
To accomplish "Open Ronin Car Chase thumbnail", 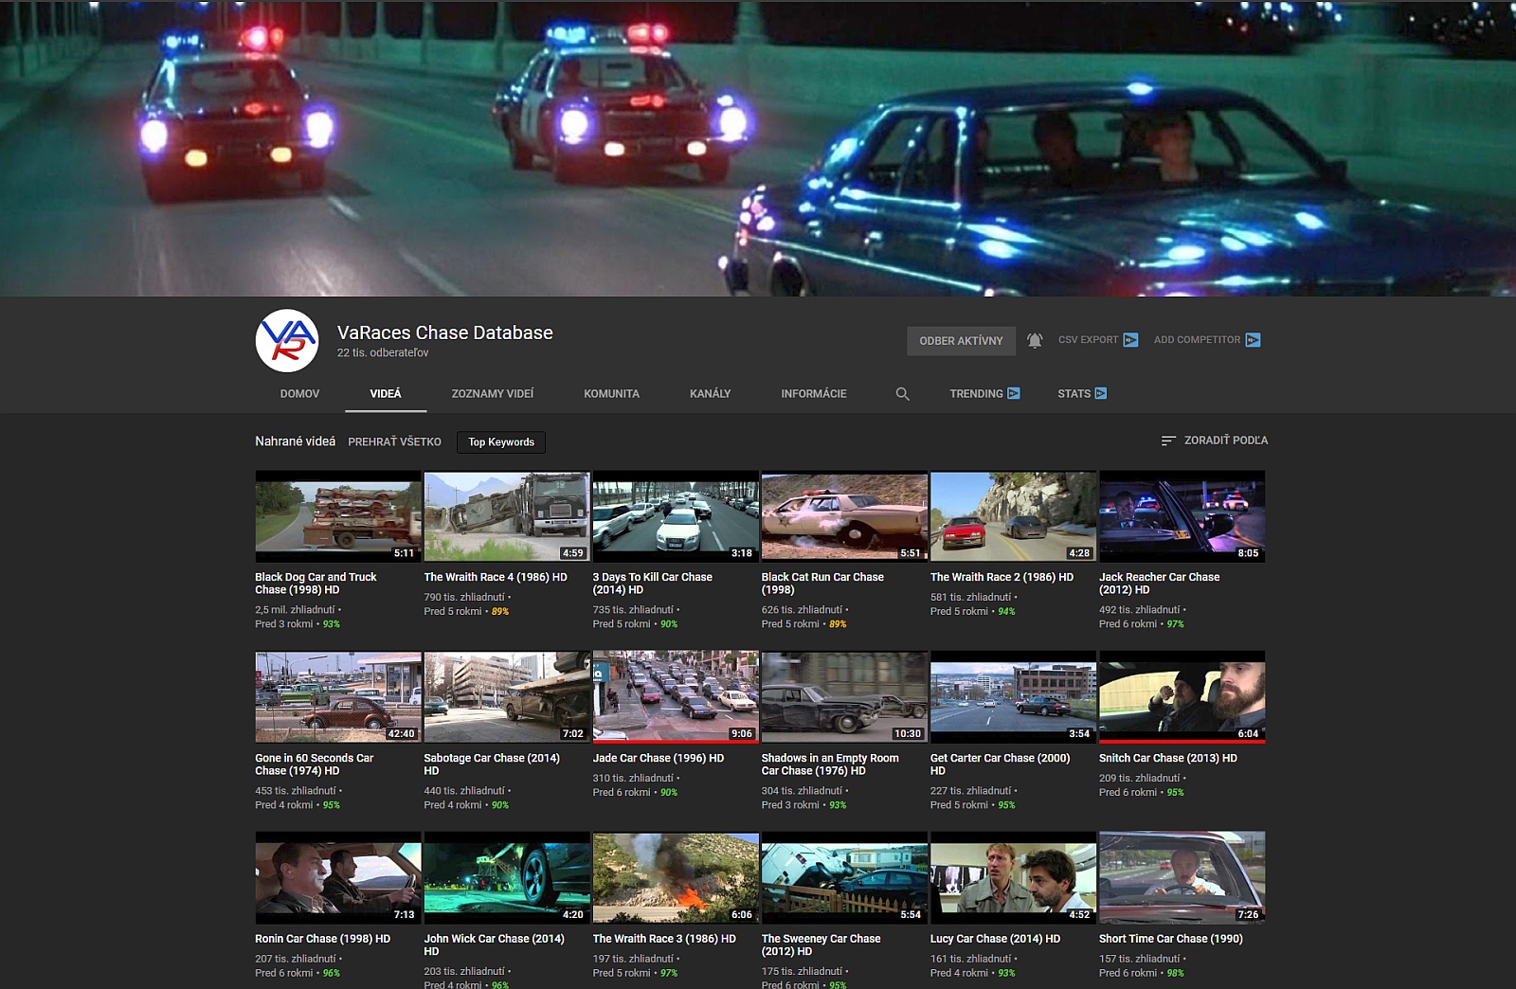I will (x=338, y=878).
